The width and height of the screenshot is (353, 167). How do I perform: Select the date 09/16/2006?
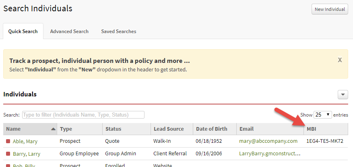click(208, 154)
